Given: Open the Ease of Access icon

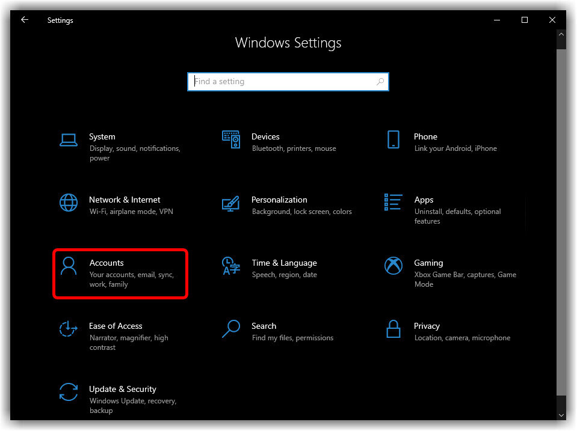Looking at the screenshot, I should click(69, 329).
